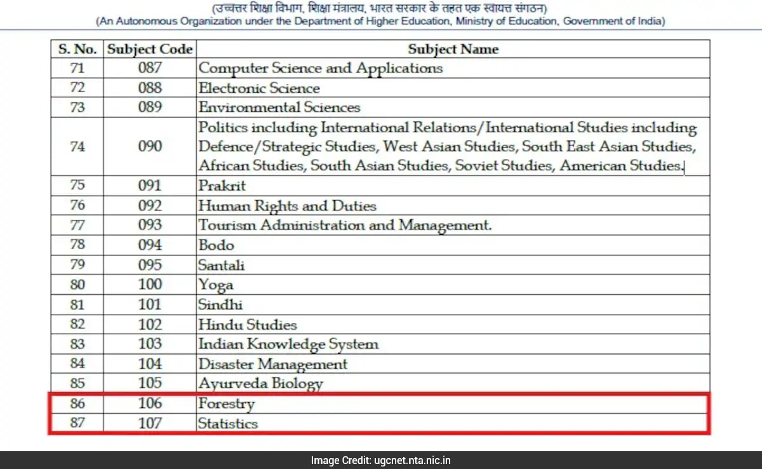
Task: Select the 'Computer Science and Applications' row text
Action: 321,68
